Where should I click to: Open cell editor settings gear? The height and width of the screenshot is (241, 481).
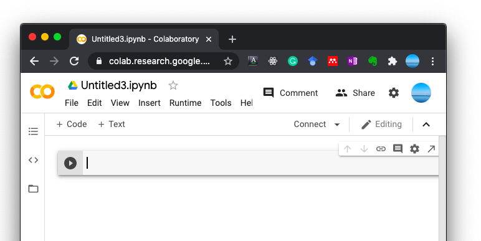(414, 149)
